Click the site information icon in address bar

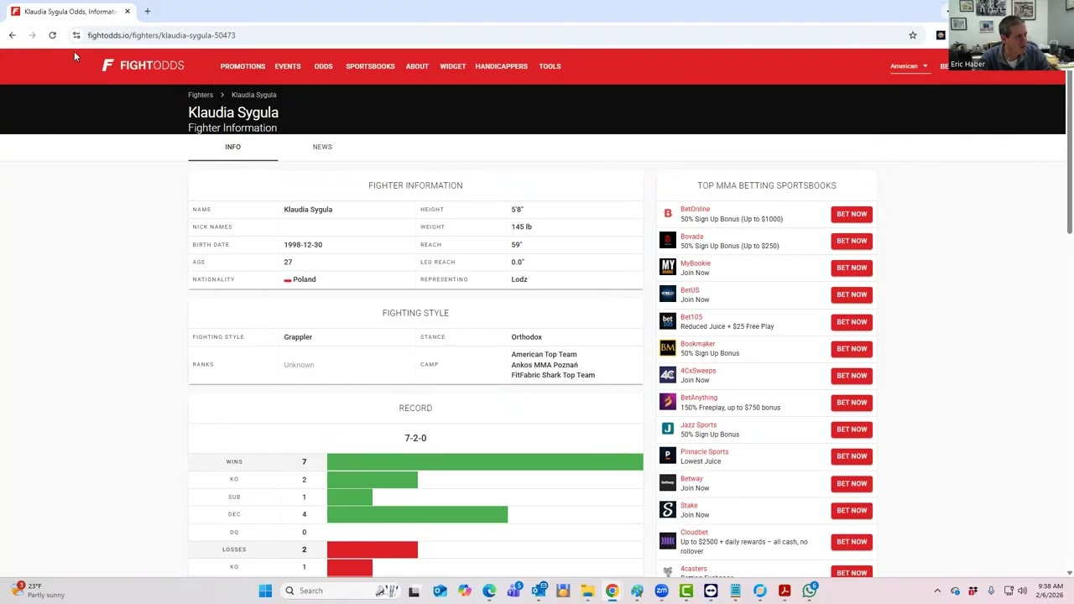pos(76,35)
